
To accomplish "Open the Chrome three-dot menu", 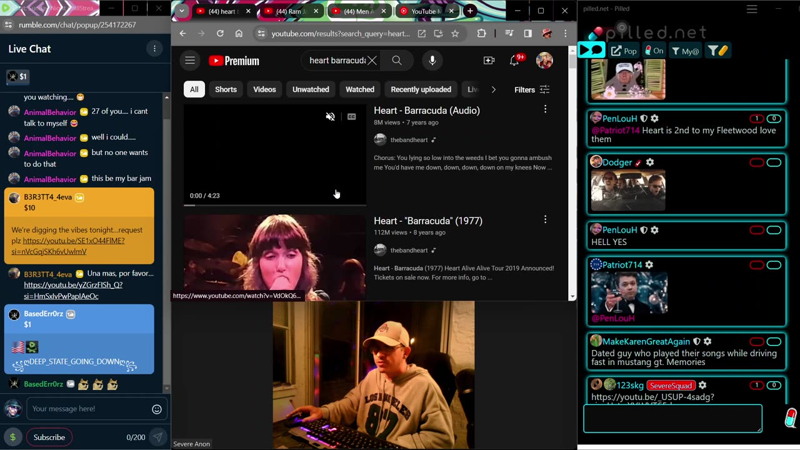I will 565,34.
